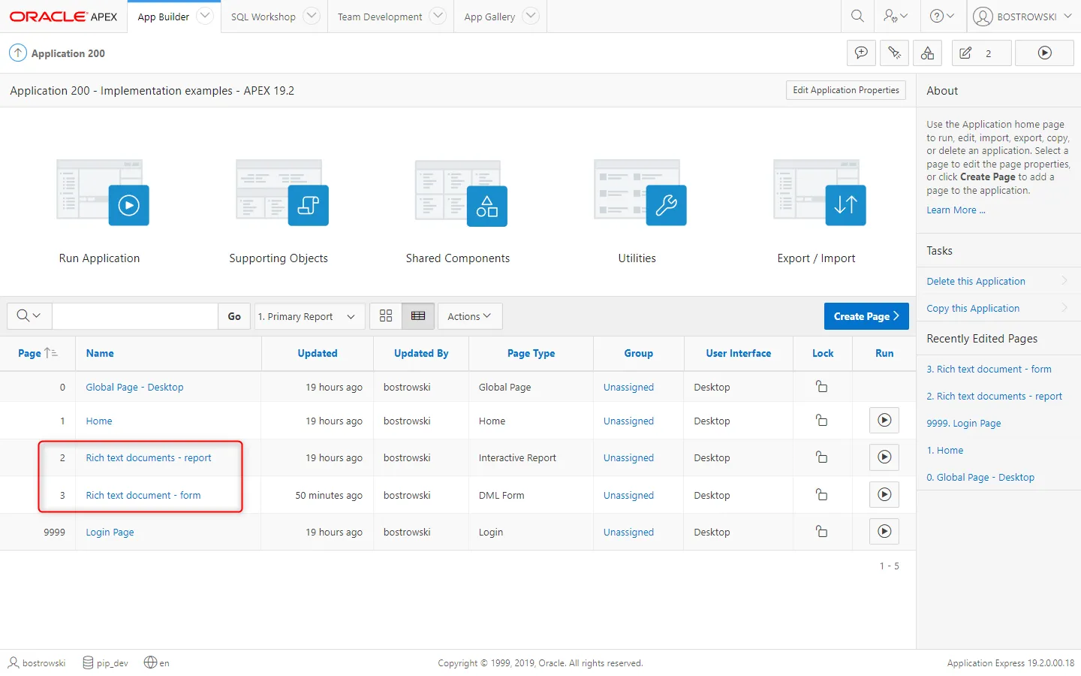Click the Delete this Application link
1081x676 pixels.
click(975, 281)
